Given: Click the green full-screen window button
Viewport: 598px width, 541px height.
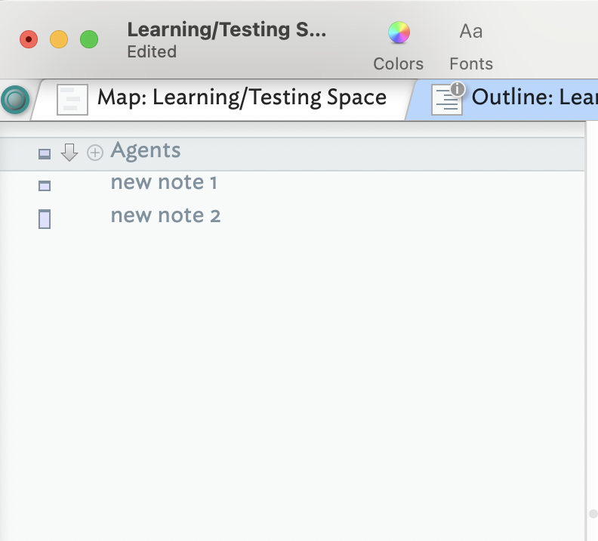Looking at the screenshot, I should [89, 39].
